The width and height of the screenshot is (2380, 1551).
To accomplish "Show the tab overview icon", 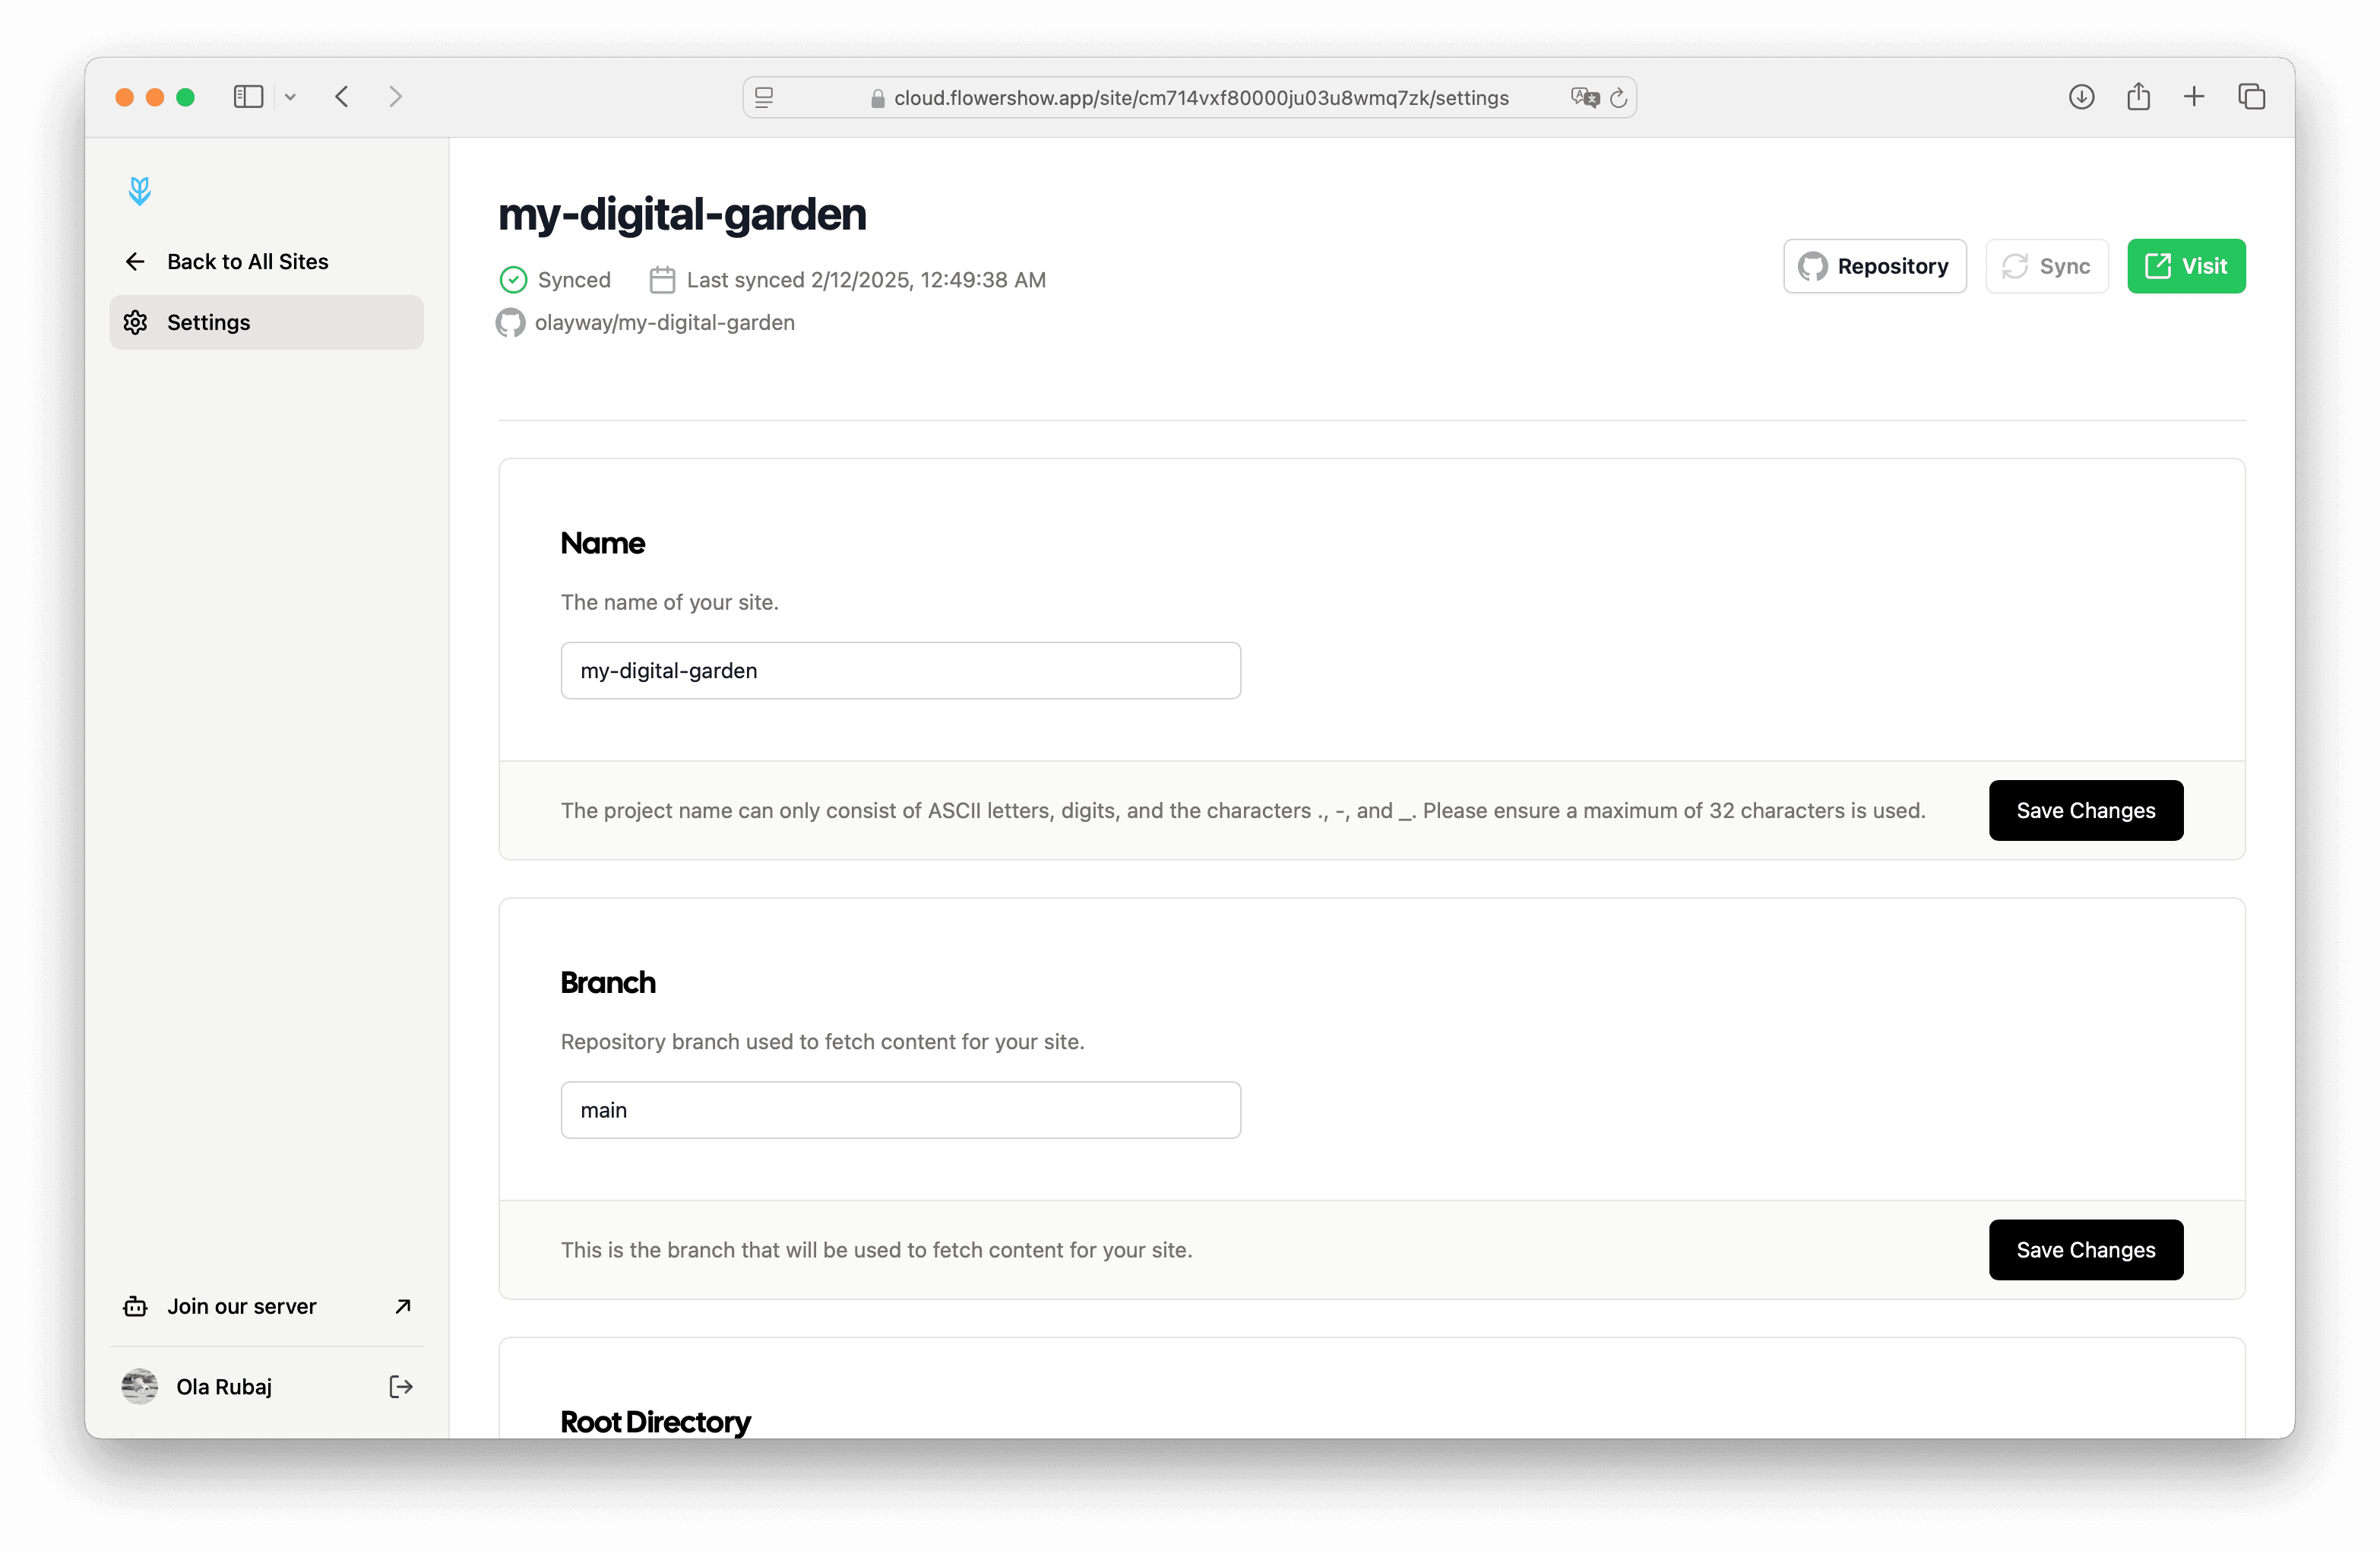I will (x=2252, y=97).
